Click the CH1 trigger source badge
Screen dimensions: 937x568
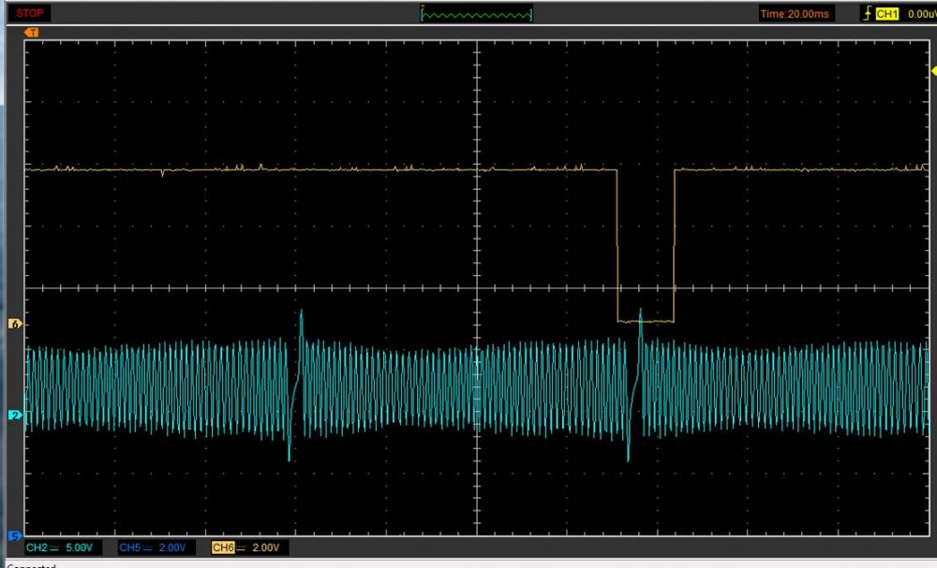[886, 14]
